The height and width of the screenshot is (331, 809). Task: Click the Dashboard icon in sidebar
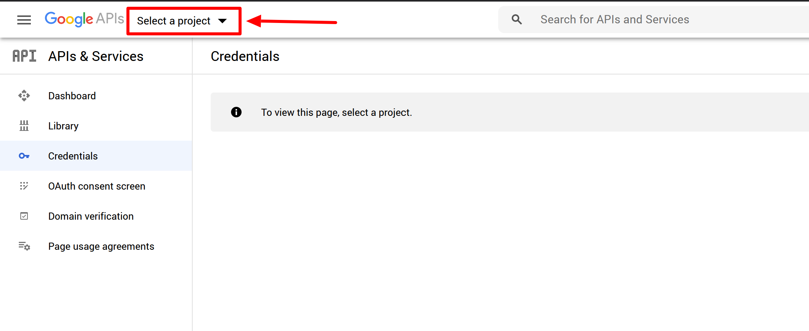pos(24,96)
